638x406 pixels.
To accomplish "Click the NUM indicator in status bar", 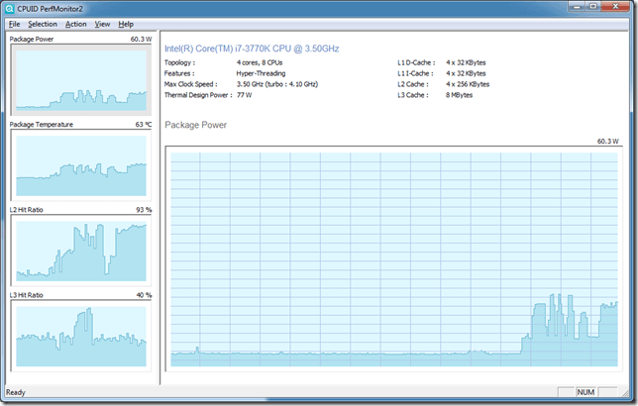I will (585, 392).
